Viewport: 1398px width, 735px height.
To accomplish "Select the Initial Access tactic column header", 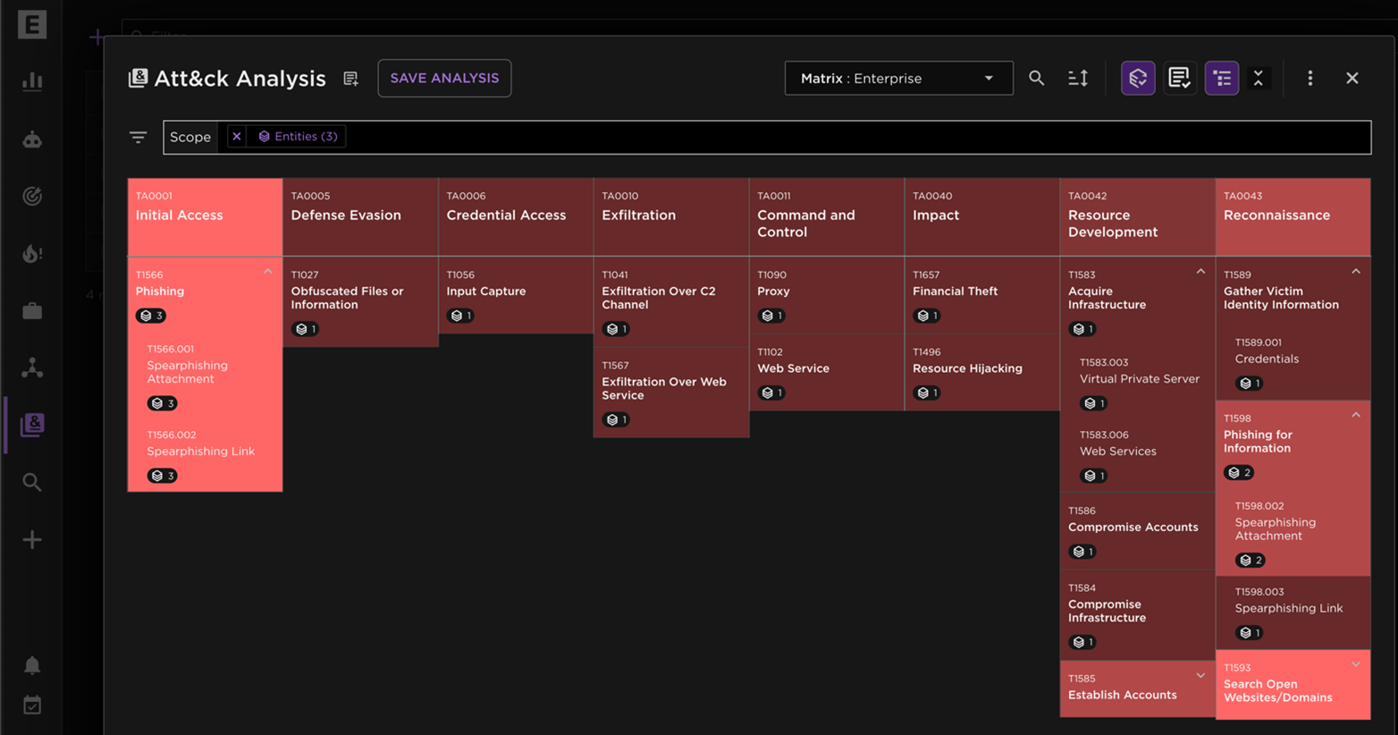I will pos(205,215).
